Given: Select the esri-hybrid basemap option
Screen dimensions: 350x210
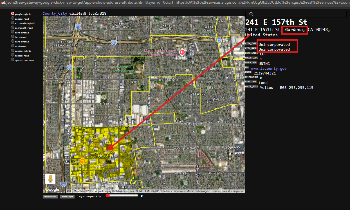Looking at the screenshot, I should click(x=13, y=41).
